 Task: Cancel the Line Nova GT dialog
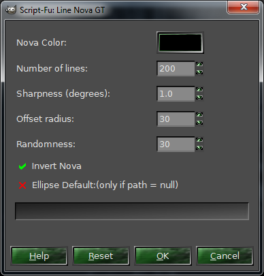coord(225,256)
